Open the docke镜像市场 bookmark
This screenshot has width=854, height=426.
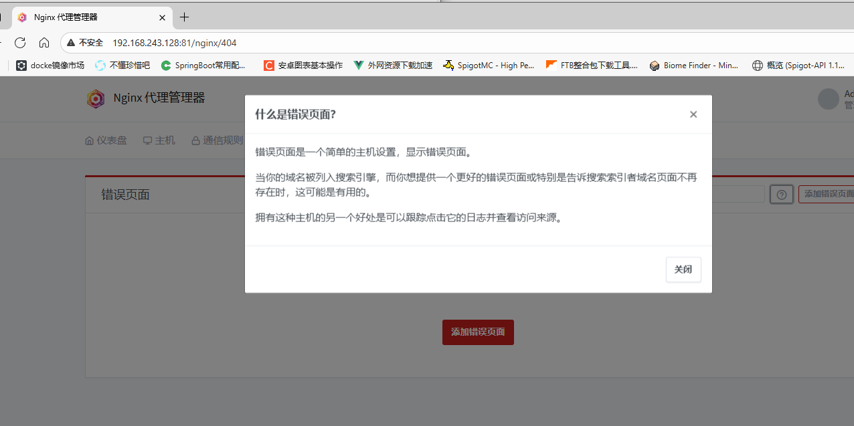pos(50,66)
